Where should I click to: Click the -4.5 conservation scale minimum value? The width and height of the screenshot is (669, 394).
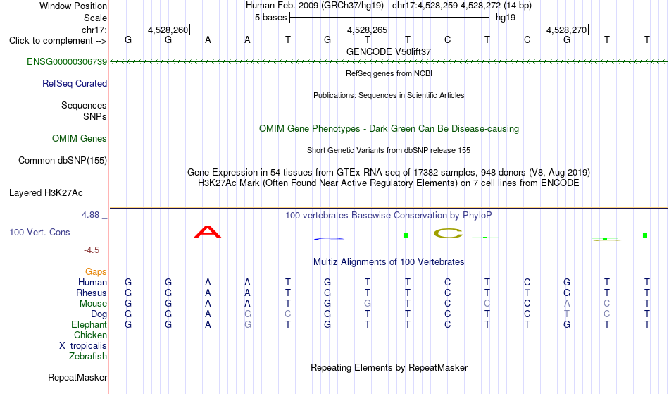point(92,250)
